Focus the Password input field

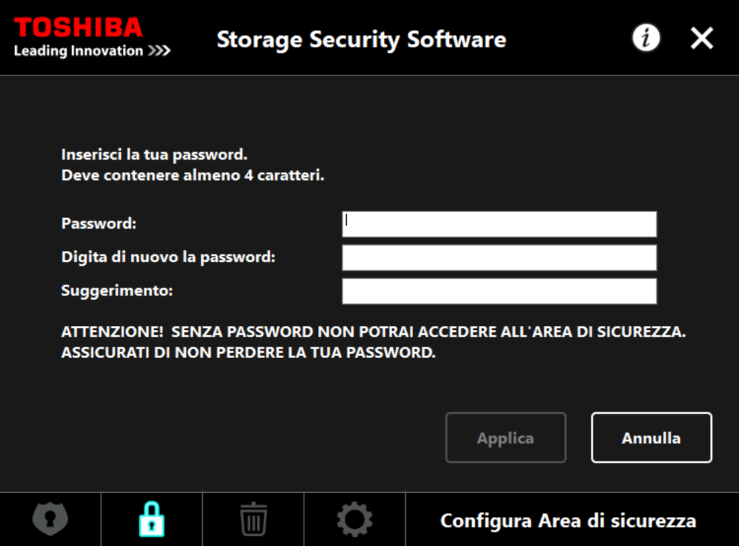click(x=499, y=224)
